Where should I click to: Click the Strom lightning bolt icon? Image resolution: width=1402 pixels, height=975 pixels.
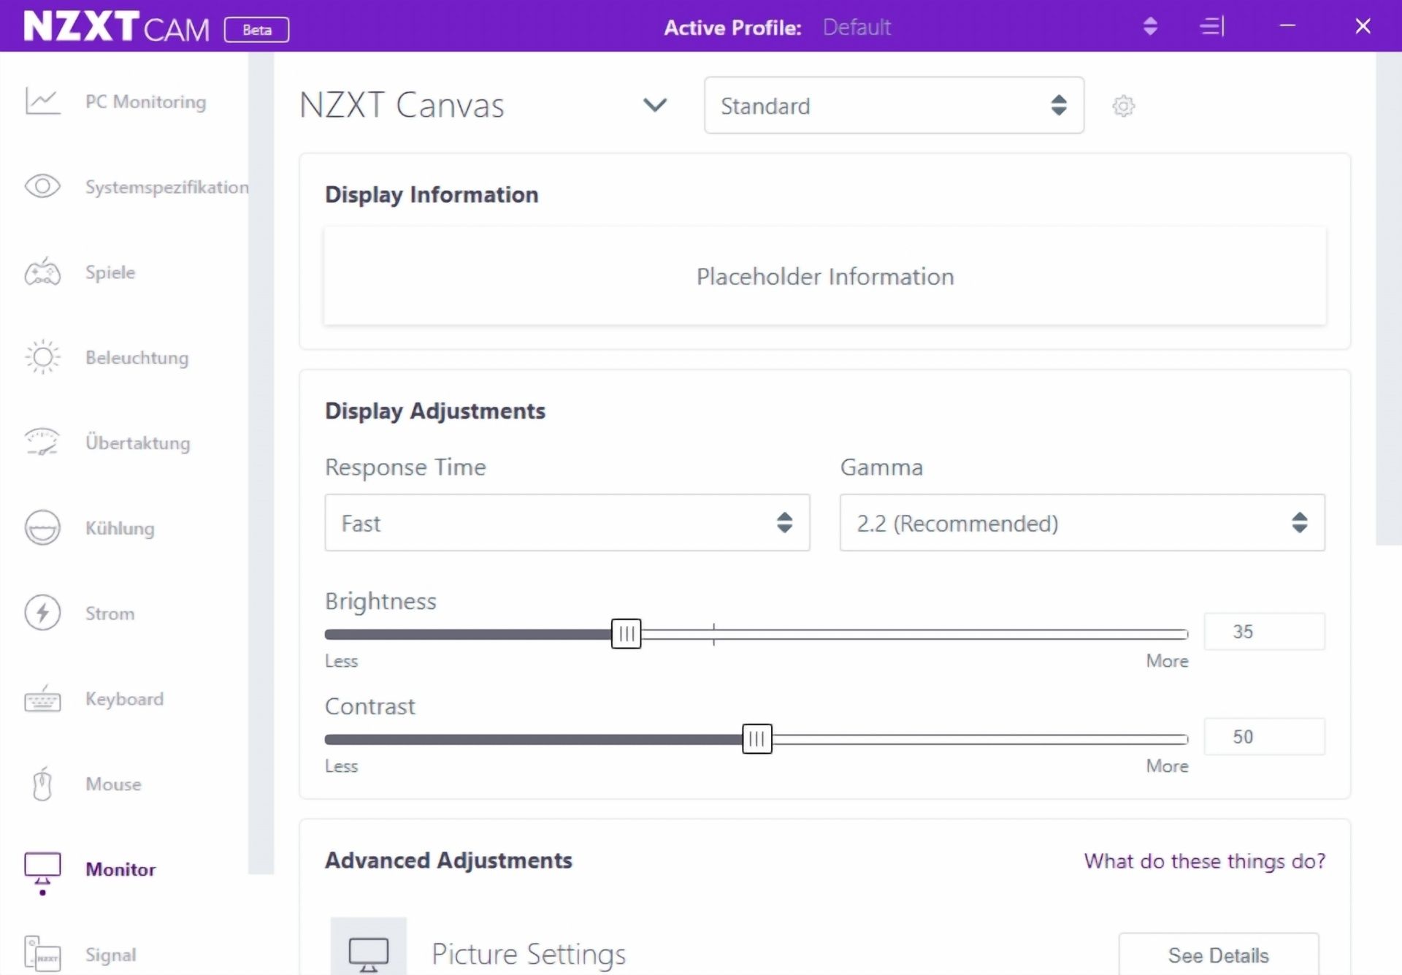[x=42, y=613]
